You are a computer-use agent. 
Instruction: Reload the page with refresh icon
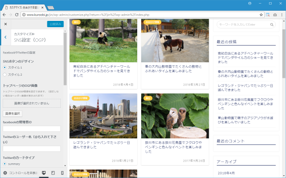17,15
